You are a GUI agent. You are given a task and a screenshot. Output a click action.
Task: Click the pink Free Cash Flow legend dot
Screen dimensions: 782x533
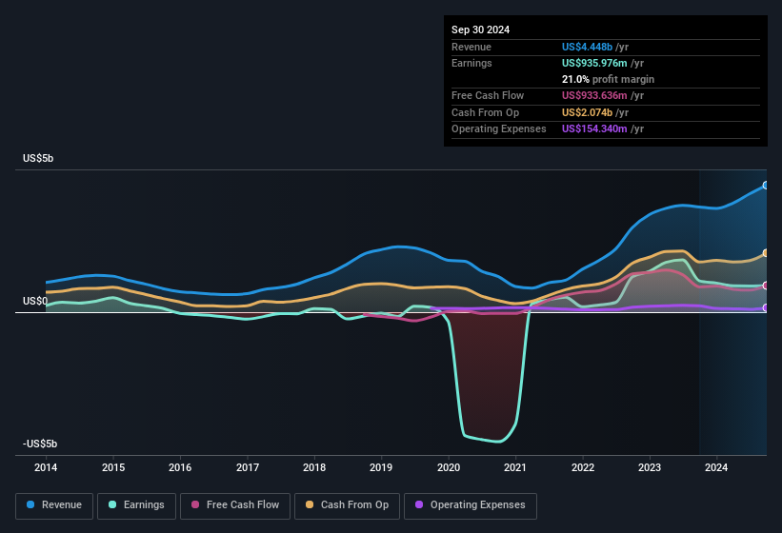195,505
